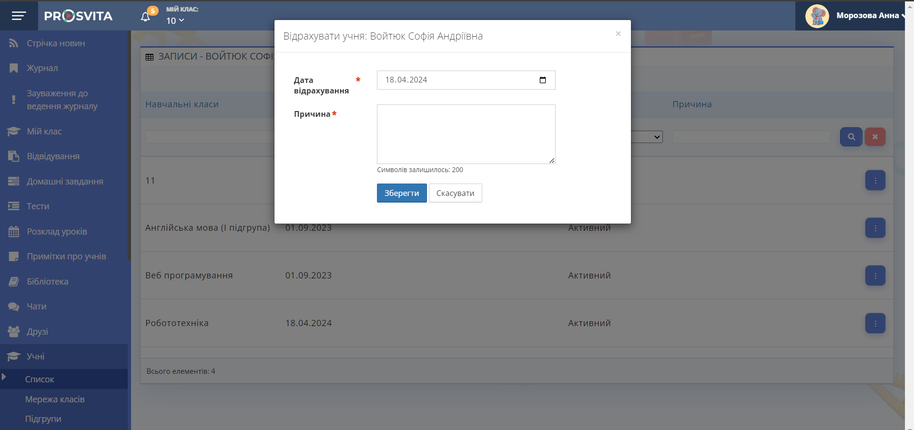This screenshot has height=430, width=914.
Task: Click into the Причина text area
Action: click(x=466, y=134)
